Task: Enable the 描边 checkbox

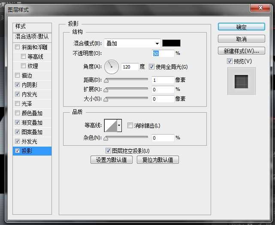Action: click(x=17, y=75)
